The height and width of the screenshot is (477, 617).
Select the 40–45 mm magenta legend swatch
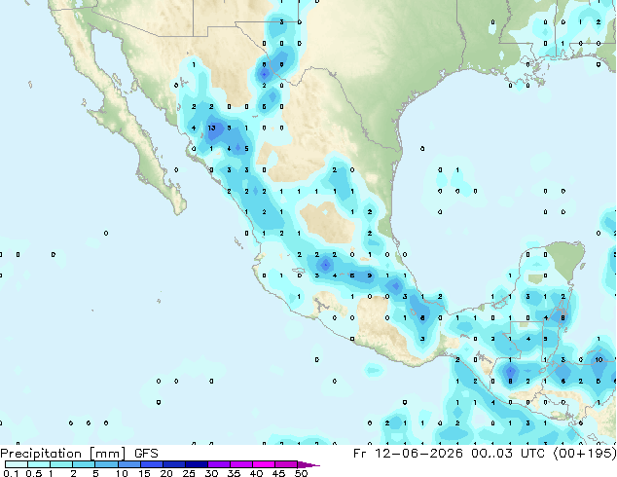pos(264,464)
